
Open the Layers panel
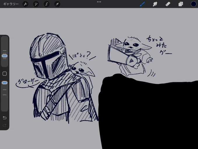(181, 4)
